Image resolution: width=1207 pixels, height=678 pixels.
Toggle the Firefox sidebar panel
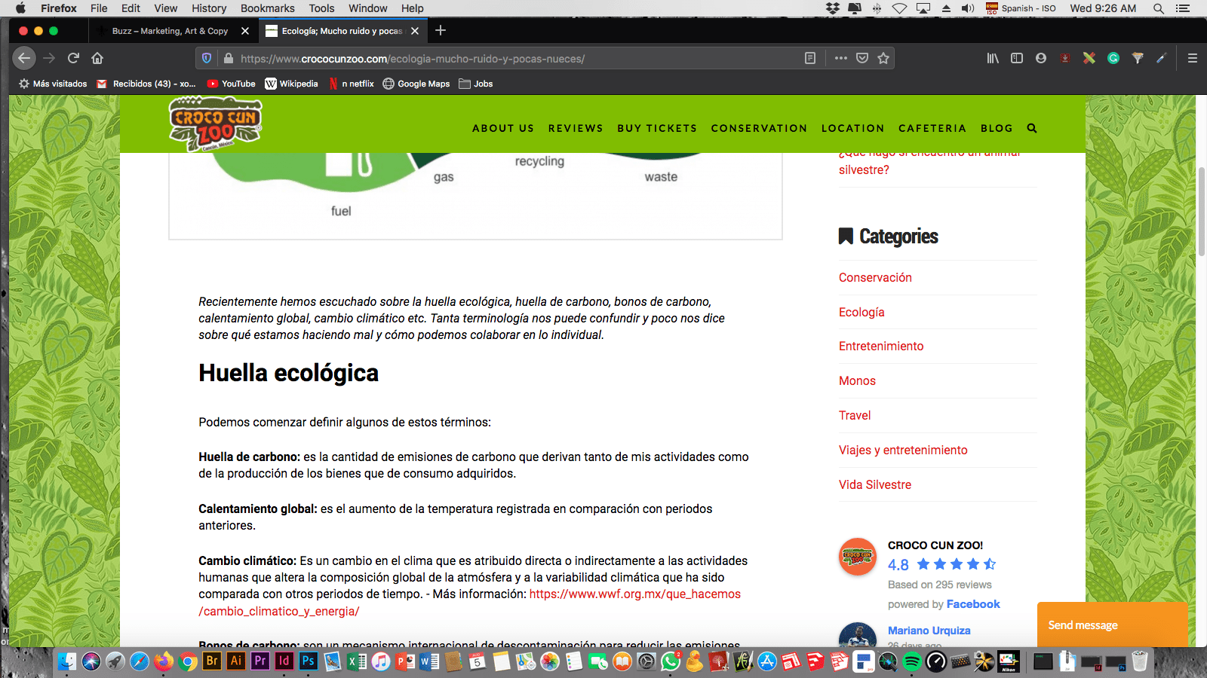[x=1017, y=58]
